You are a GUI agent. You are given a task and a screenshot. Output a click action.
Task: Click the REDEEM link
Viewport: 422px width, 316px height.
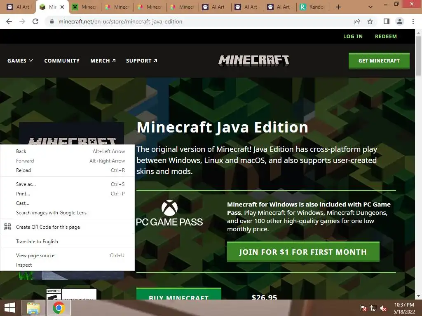coord(386,36)
